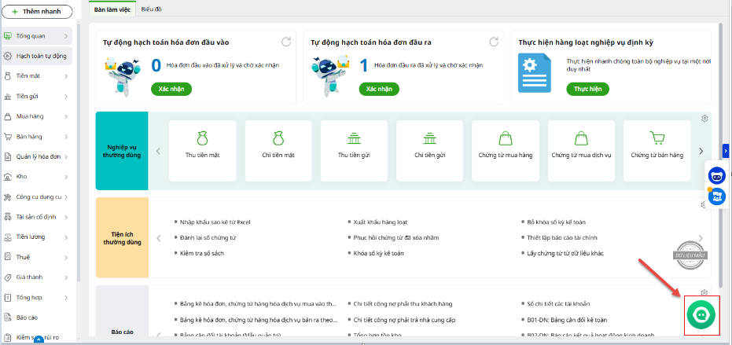Open the Thu tiền mặt shortcut

click(202, 145)
